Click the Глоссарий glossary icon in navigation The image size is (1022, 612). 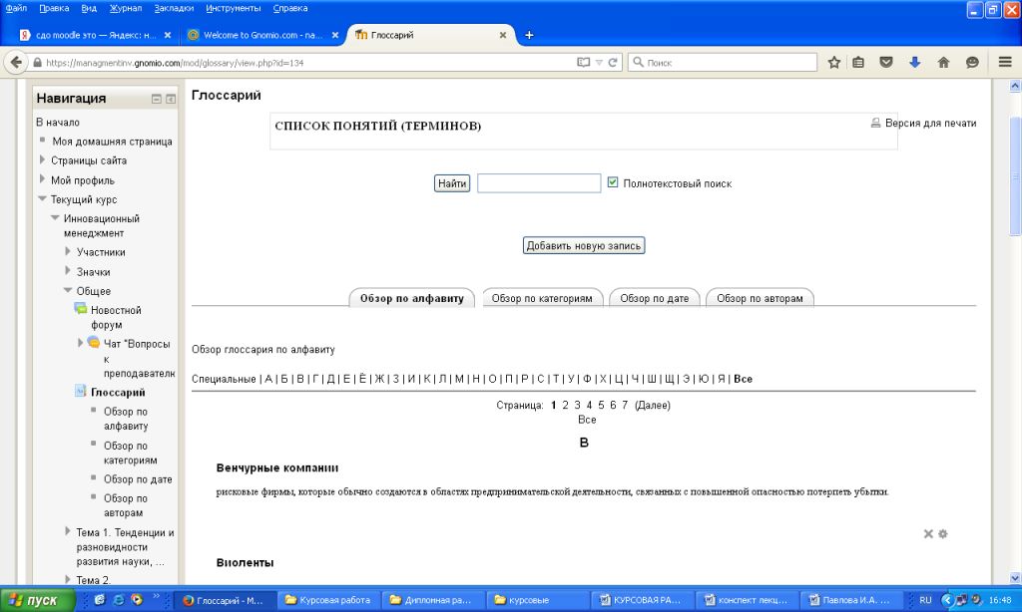[81, 392]
